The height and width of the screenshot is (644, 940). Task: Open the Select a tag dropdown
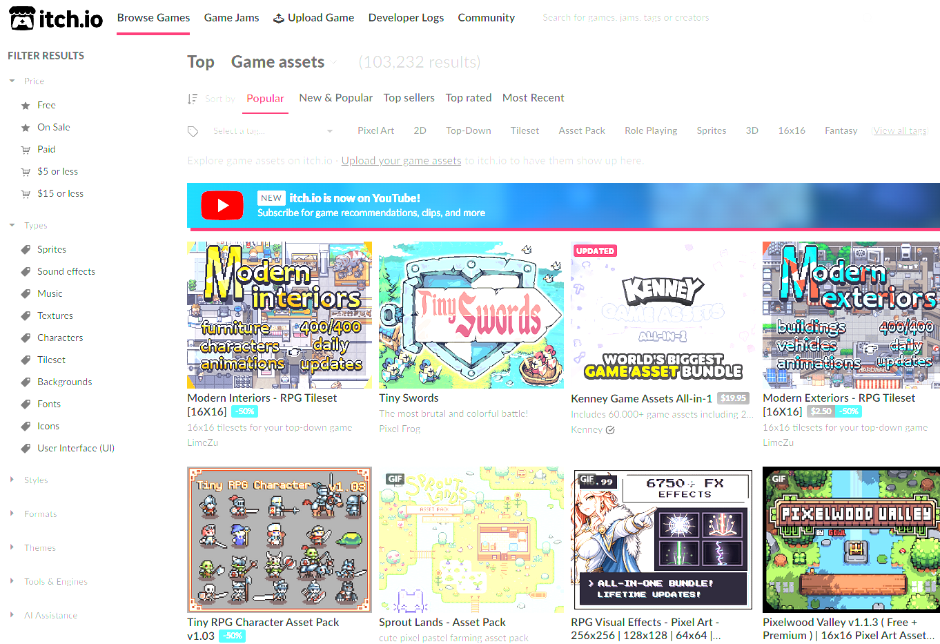point(273,131)
